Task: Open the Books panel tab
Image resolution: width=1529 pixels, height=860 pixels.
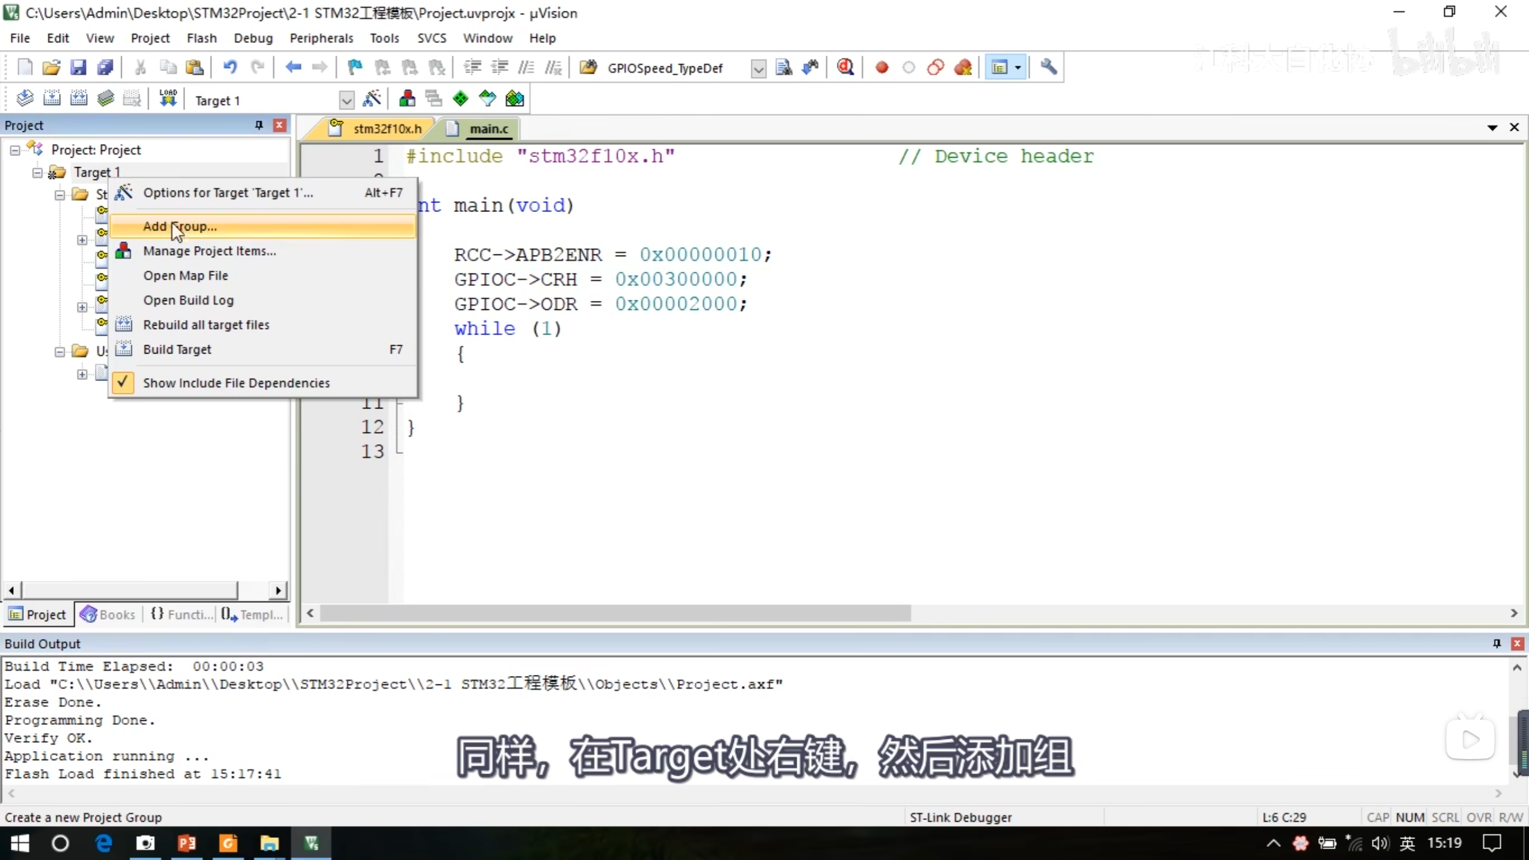Action: click(x=108, y=615)
